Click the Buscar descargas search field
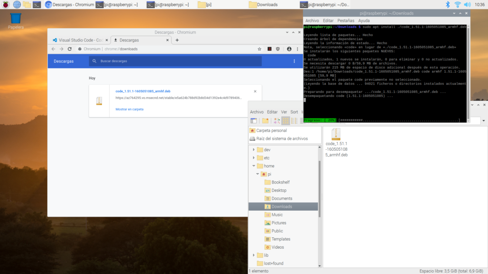The width and height of the screenshot is (488, 274). [143, 61]
